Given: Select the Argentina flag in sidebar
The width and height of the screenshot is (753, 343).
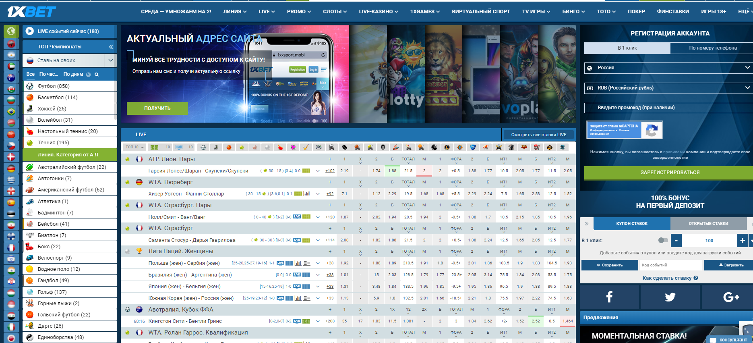Looking at the screenshot, I should click(11, 54).
